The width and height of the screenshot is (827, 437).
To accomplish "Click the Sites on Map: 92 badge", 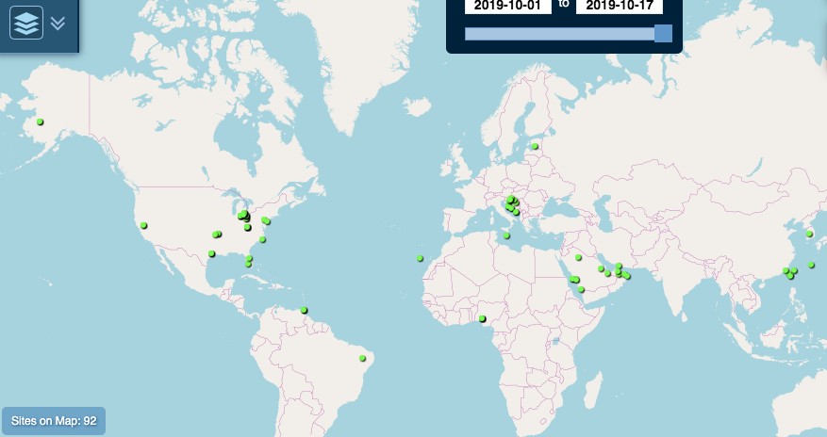I will tap(54, 420).
